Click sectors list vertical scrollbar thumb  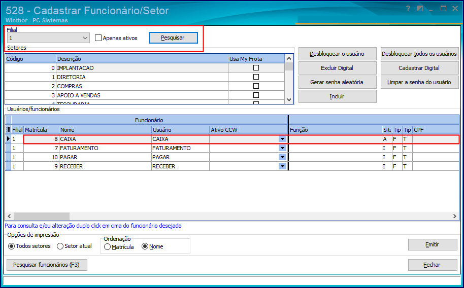[x=289, y=66]
